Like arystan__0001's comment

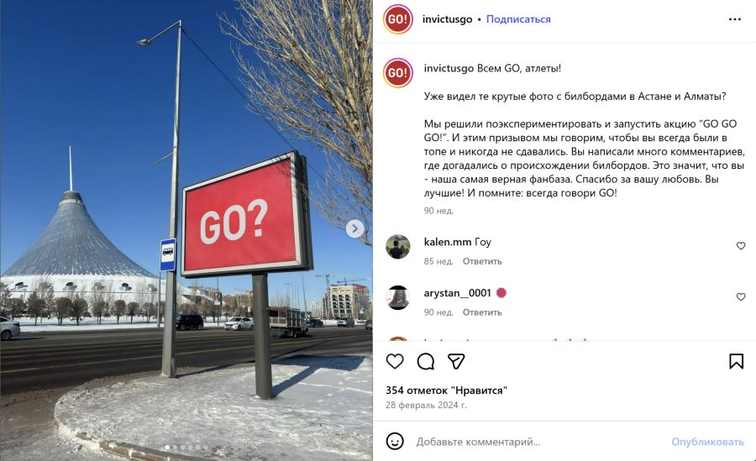click(741, 297)
